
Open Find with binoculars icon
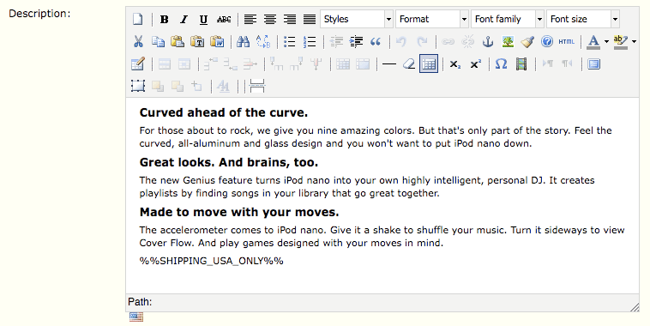[x=244, y=41]
